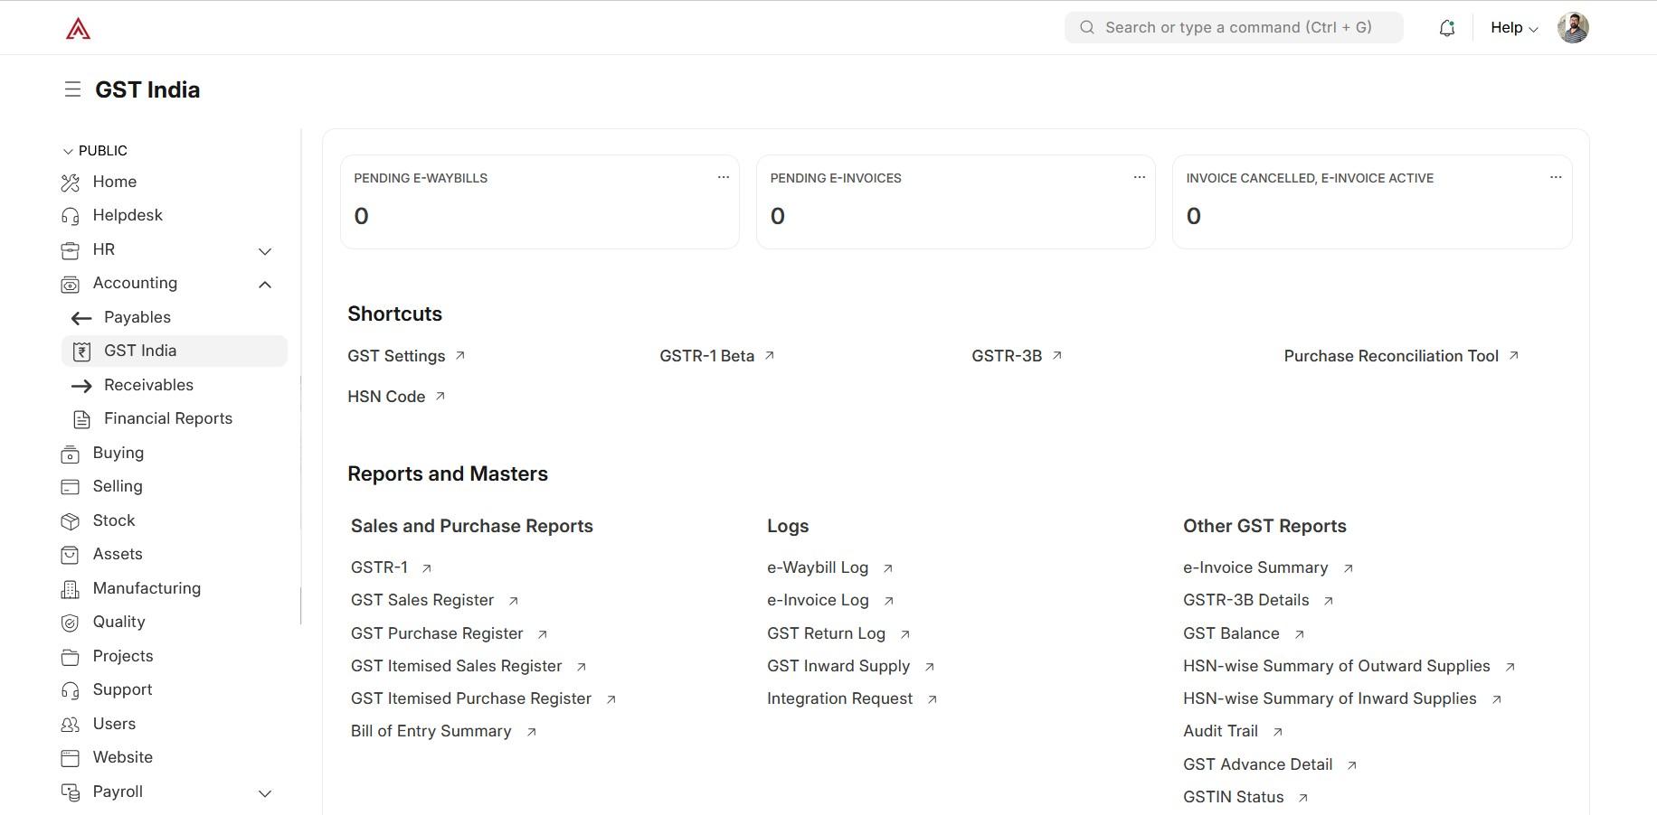Open the GST Balance report
1657x815 pixels.
tap(1244, 633)
